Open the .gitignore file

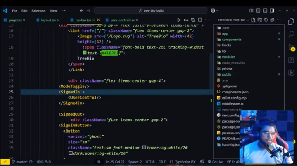click(229, 86)
